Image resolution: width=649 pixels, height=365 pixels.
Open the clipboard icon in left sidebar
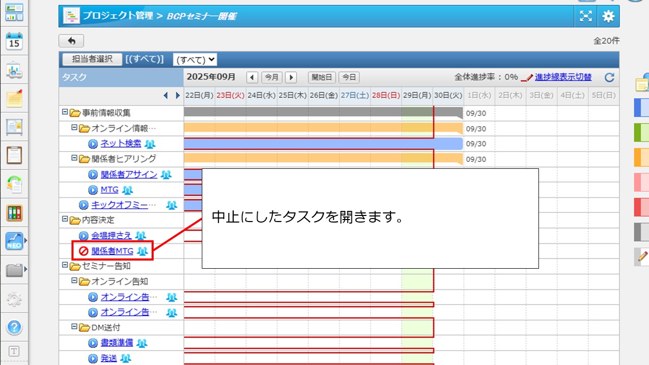[x=14, y=155]
